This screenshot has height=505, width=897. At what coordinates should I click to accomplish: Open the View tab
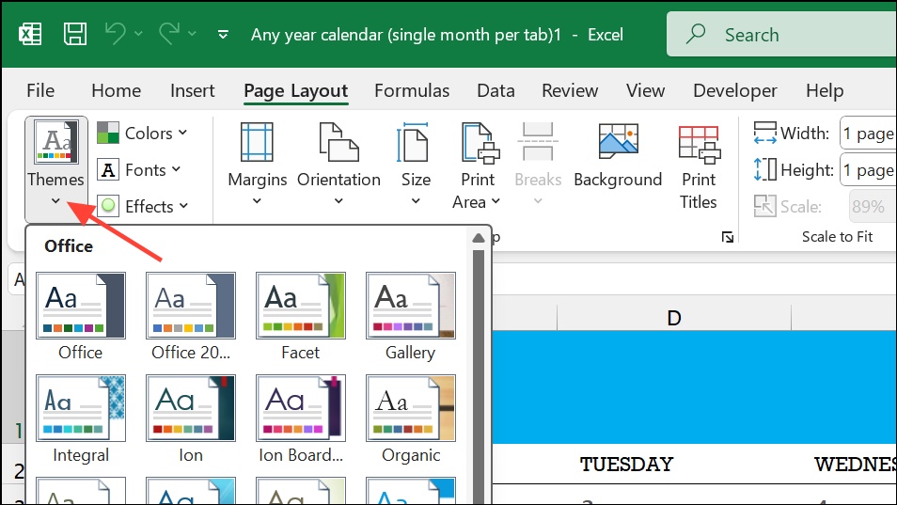click(645, 90)
